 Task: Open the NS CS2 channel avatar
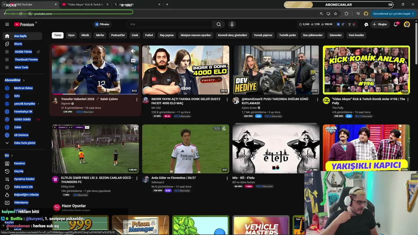pyautogui.click(x=146, y=100)
